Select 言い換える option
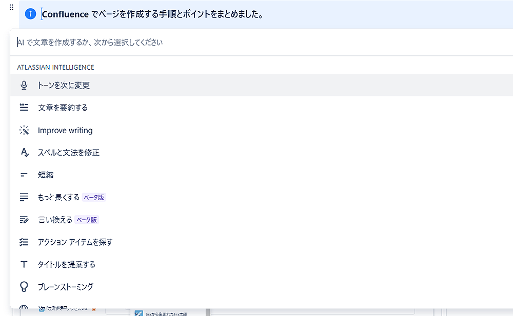The image size is (513, 316). (262, 220)
